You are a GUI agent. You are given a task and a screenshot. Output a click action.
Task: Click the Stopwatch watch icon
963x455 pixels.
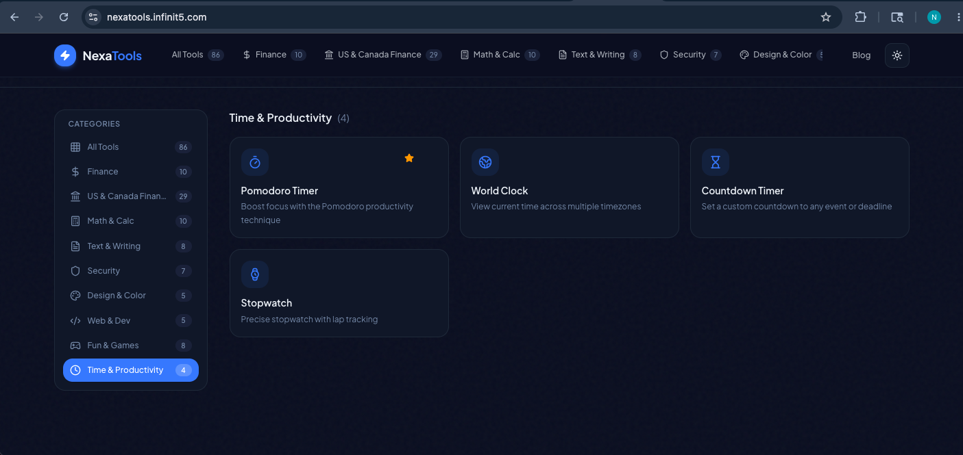(x=255, y=274)
